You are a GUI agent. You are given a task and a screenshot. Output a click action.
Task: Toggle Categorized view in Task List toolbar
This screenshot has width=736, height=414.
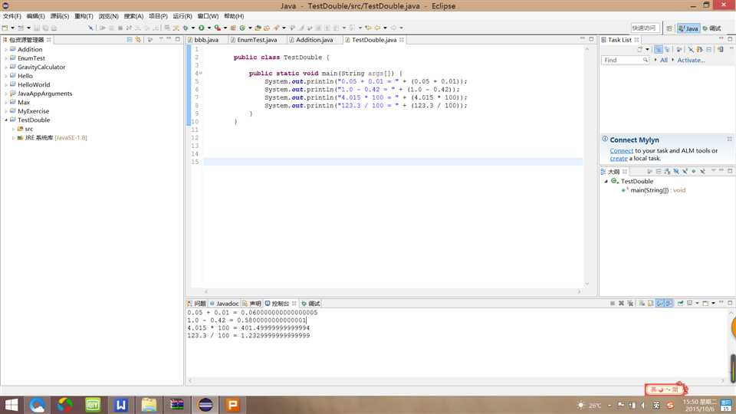tap(658, 49)
